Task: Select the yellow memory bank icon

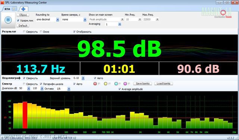Action: 105,84
